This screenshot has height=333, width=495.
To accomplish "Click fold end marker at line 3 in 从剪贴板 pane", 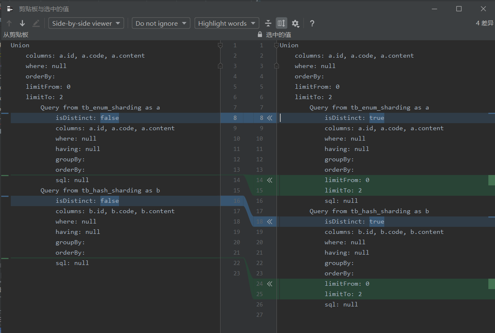I will pyautogui.click(x=221, y=66).
